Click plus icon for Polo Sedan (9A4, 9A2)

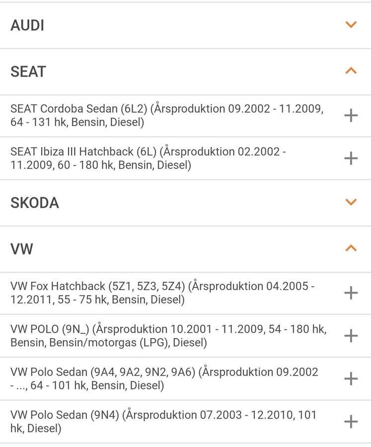351,378
